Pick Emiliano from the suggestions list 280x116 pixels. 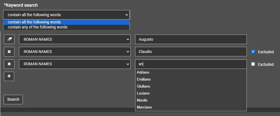pos(144,79)
